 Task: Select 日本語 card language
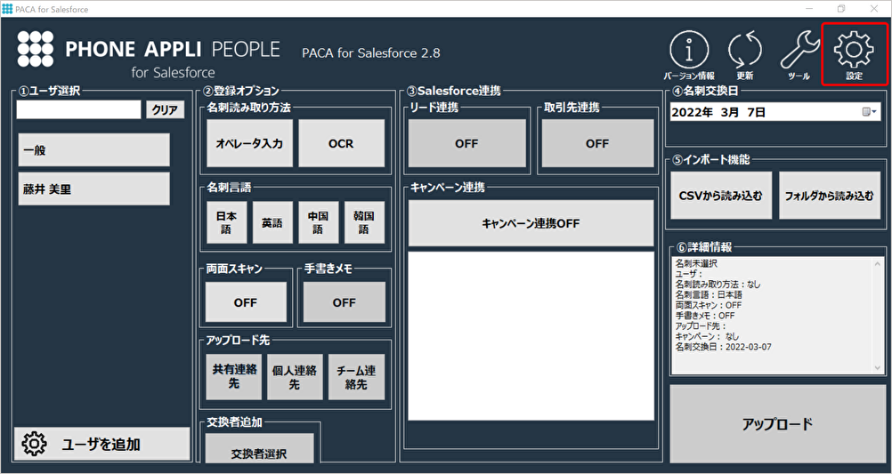[226, 222]
